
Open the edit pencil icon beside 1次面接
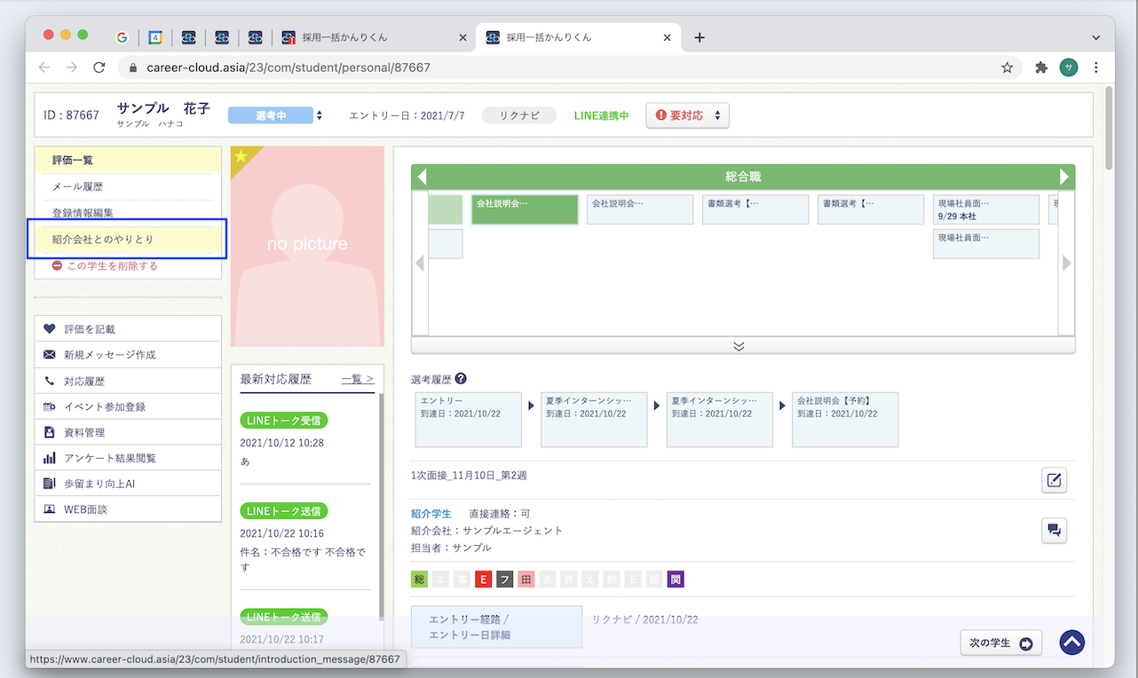coord(1054,480)
